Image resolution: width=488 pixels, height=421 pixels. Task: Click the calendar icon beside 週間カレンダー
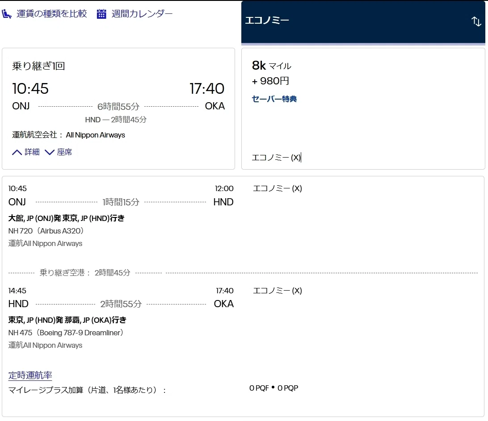coord(101,14)
